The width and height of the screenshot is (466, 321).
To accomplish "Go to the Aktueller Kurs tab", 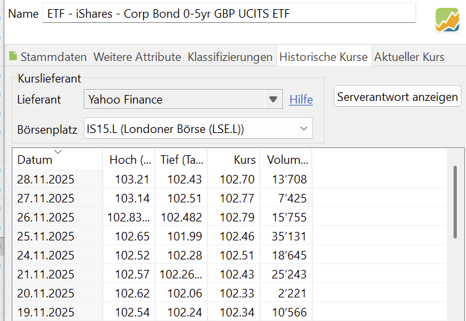I will (409, 57).
